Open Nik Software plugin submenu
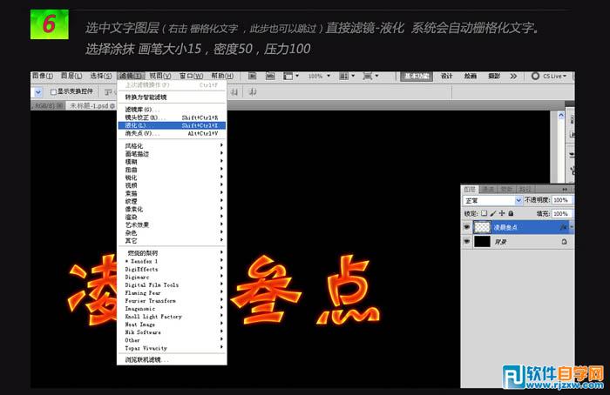The height and width of the screenshot is (395, 610). [x=173, y=332]
